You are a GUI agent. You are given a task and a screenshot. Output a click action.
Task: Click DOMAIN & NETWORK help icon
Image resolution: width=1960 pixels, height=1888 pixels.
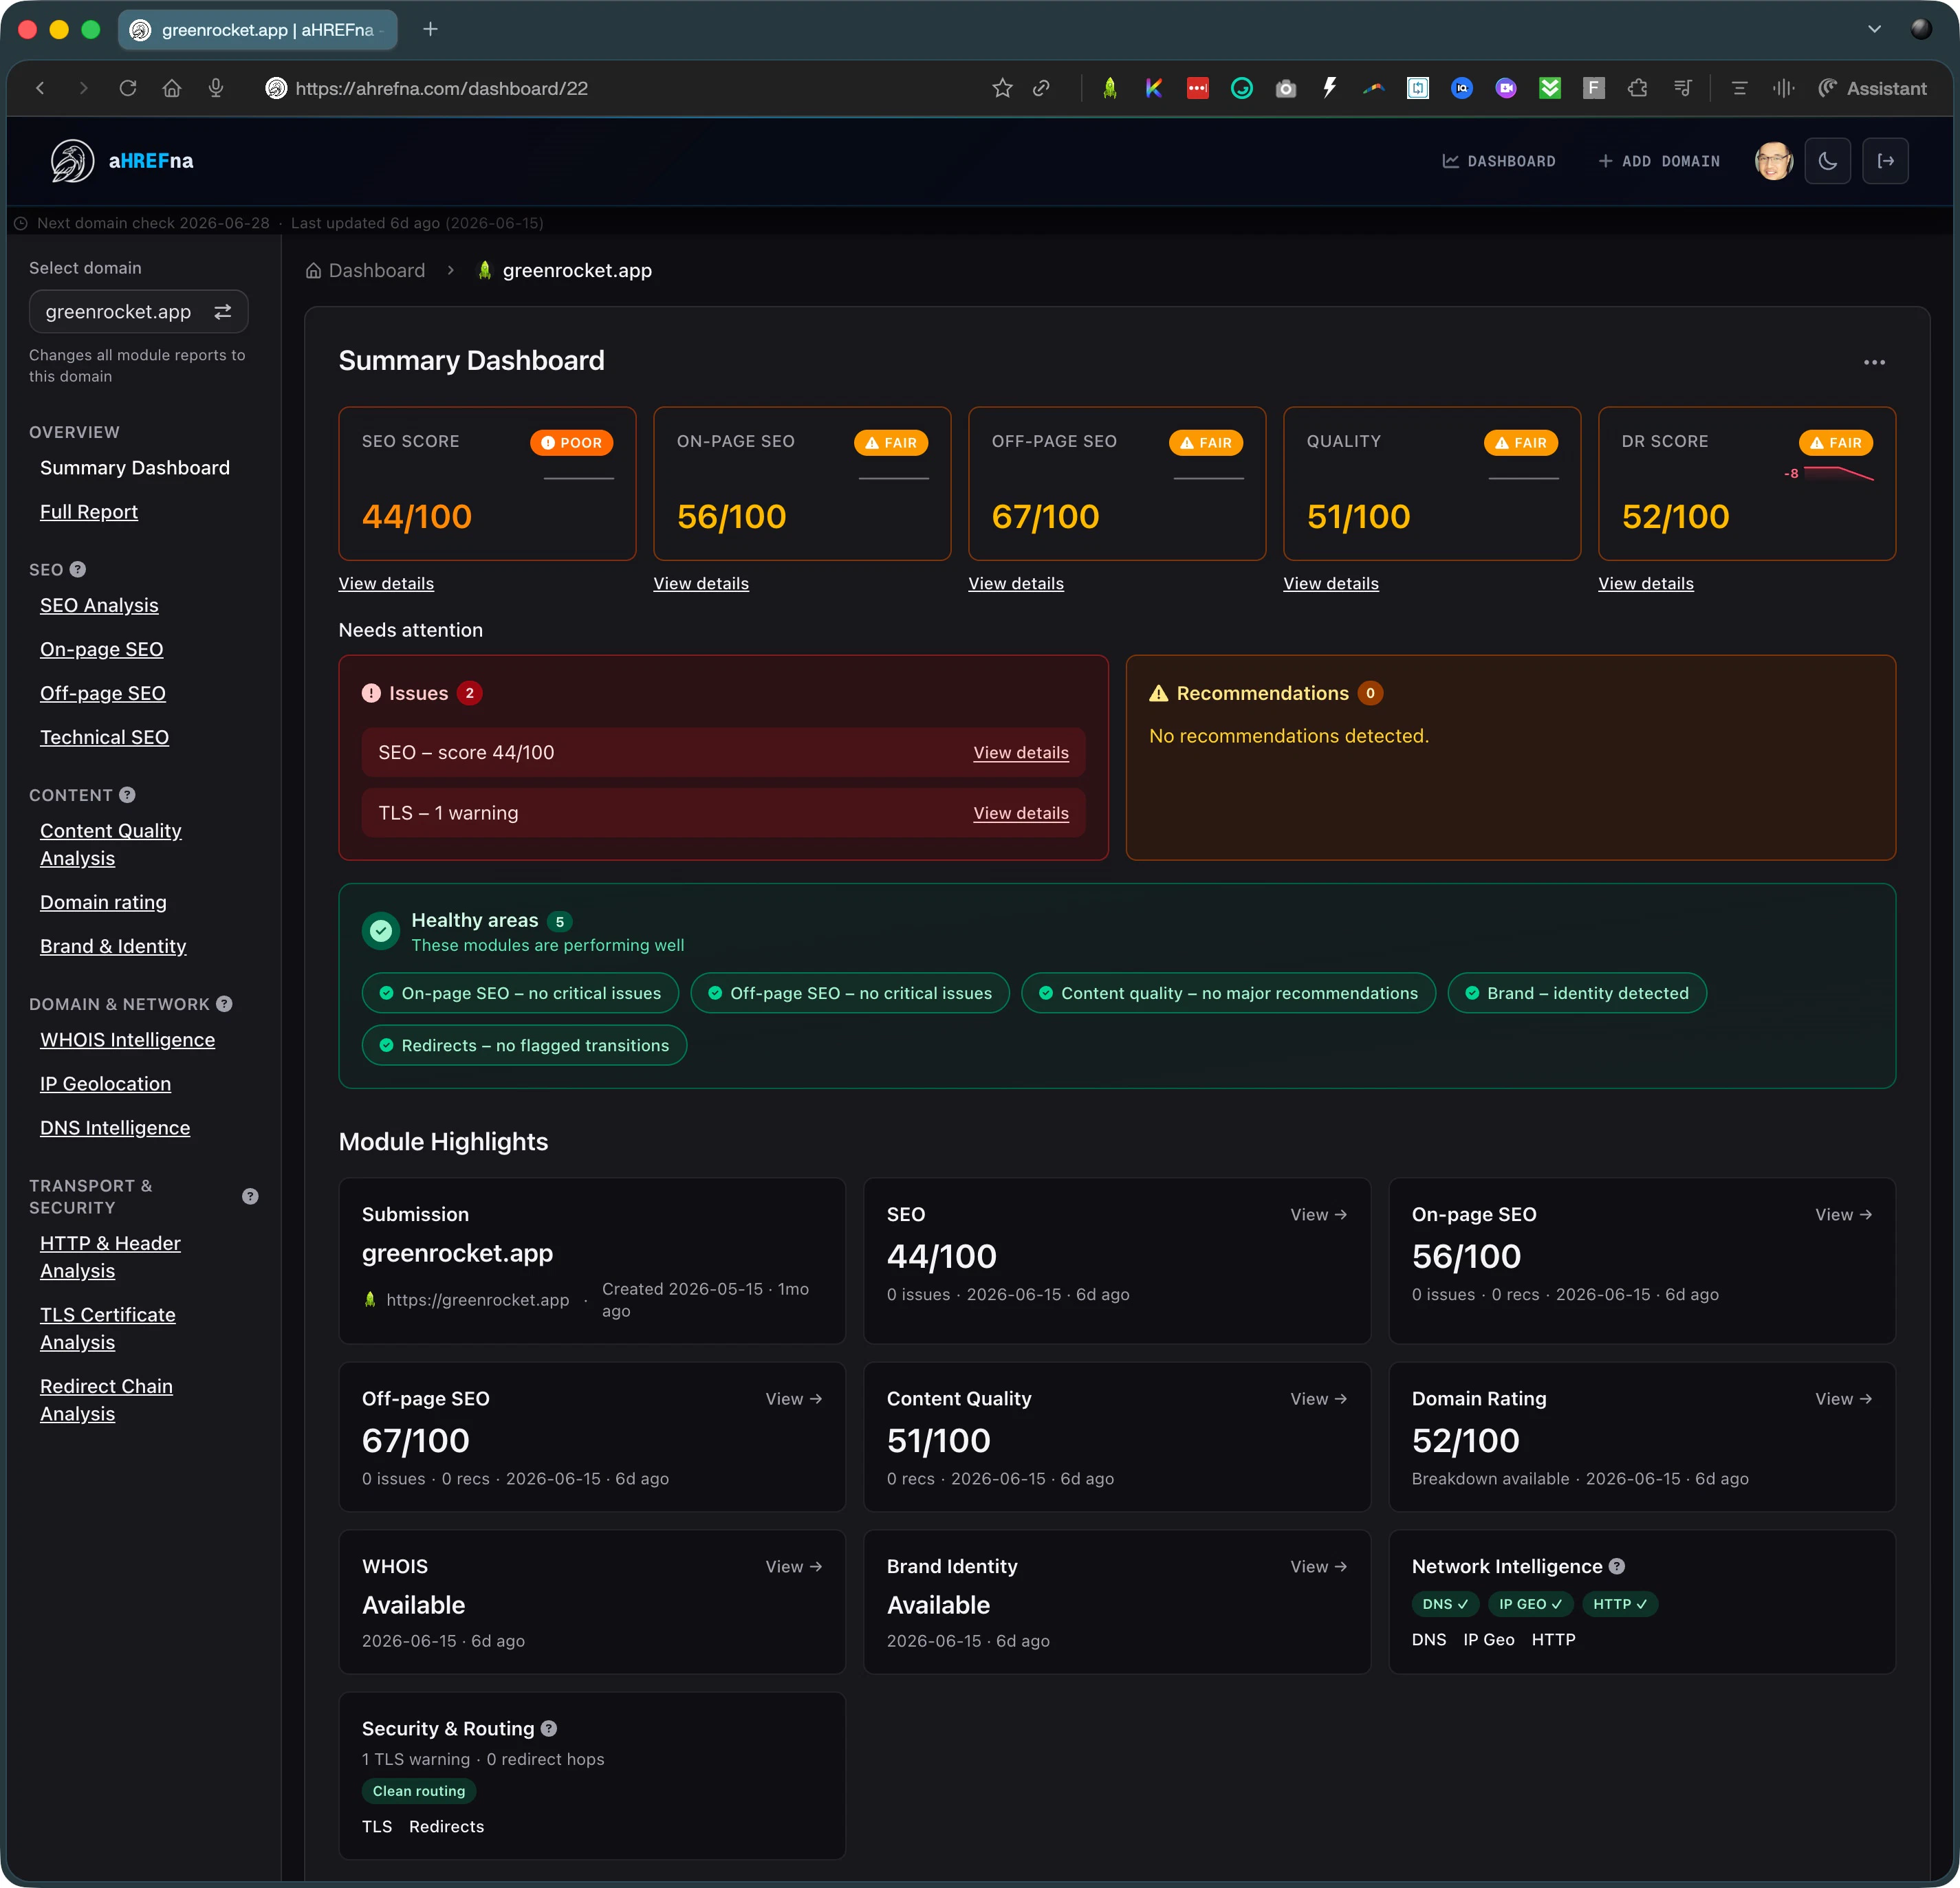(224, 1004)
